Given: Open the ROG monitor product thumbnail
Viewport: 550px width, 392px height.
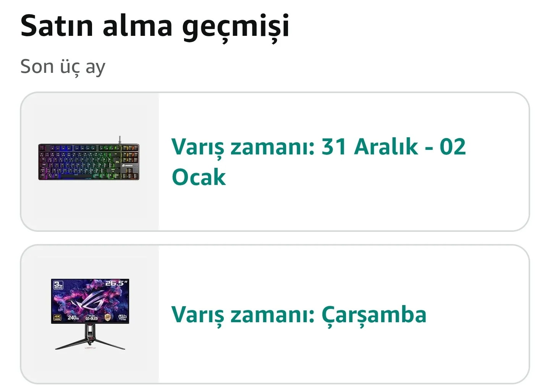Looking at the screenshot, I should (x=90, y=314).
